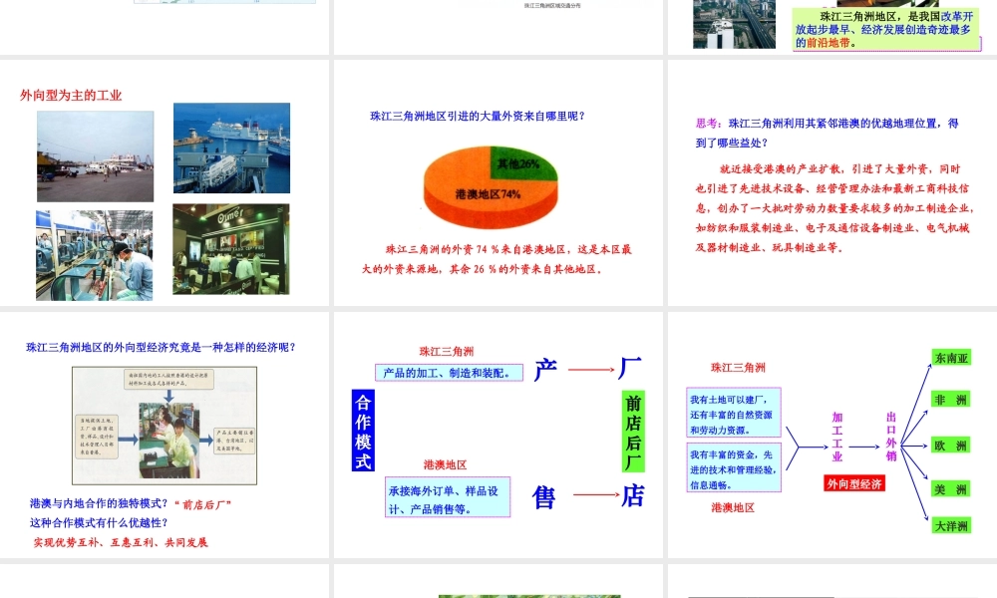Click the box 承接海外订单、样品设计、产品销售等。
This screenshot has width=997, height=598.
tap(448, 497)
